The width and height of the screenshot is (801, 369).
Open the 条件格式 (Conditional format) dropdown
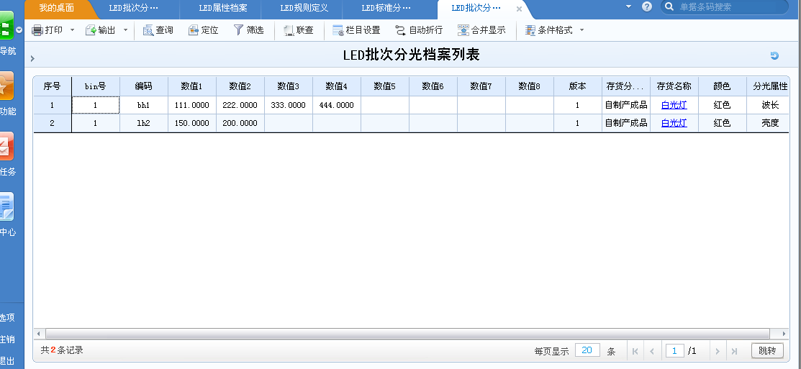[x=581, y=30]
